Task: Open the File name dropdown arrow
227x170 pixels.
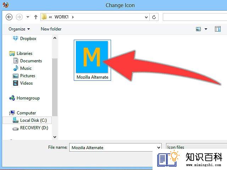Action: point(159,148)
